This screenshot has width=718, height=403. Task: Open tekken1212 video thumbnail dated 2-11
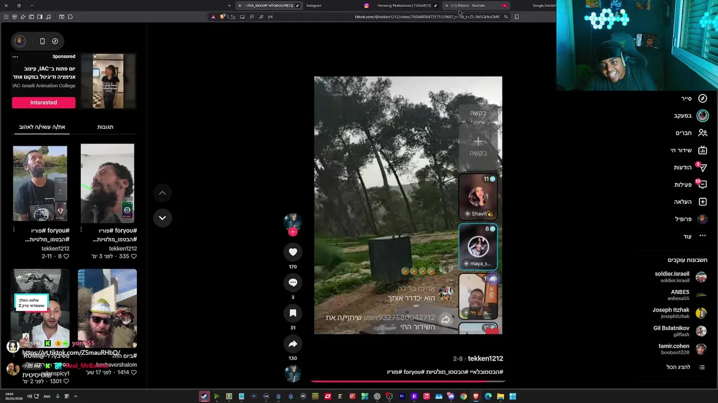tap(40, 184)
